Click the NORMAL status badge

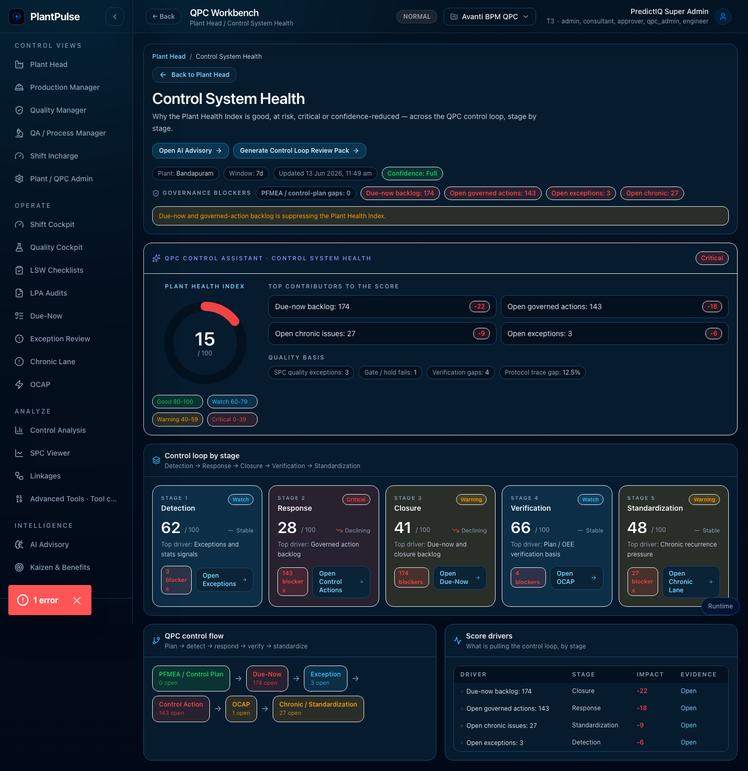point(417,17)
